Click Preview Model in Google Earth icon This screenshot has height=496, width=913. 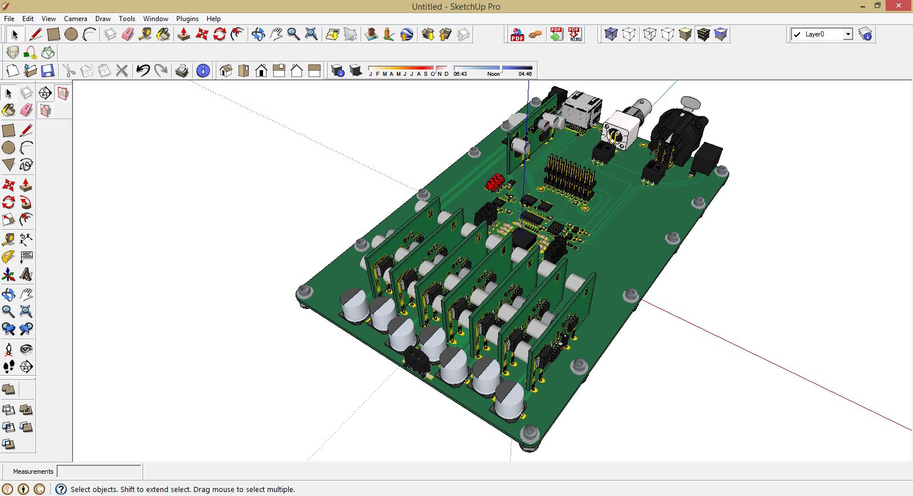(x=407, y=34)
